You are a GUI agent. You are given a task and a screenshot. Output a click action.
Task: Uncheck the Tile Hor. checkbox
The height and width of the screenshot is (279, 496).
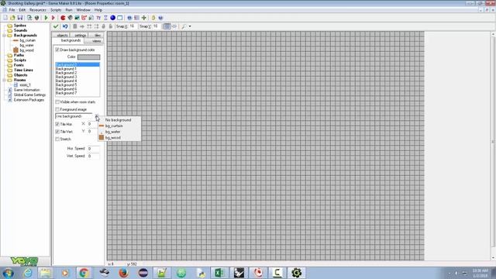57,124
